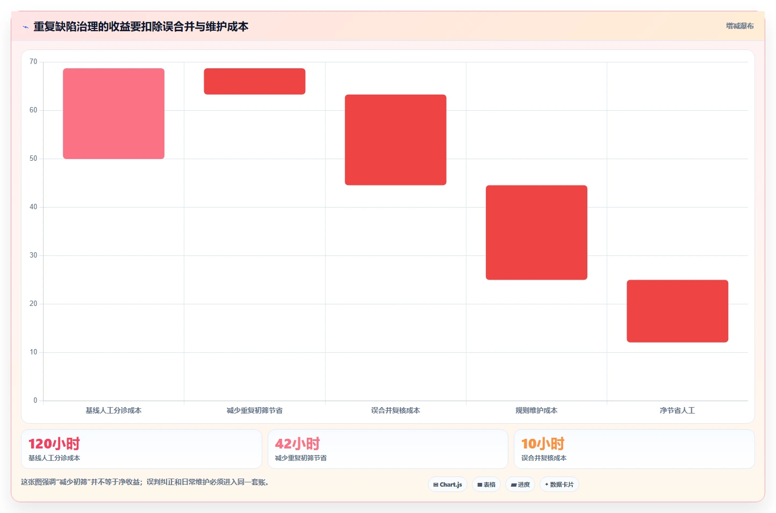Click the lightning icon beside the title
Screen dimensions: 776x513
tap(25, 27)
